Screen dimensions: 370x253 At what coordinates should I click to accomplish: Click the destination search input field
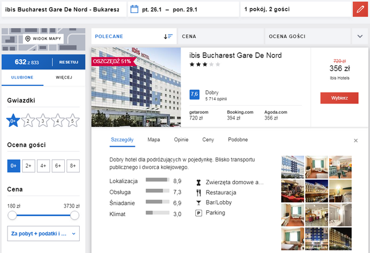pyautogui.click(x=64, y=10)
